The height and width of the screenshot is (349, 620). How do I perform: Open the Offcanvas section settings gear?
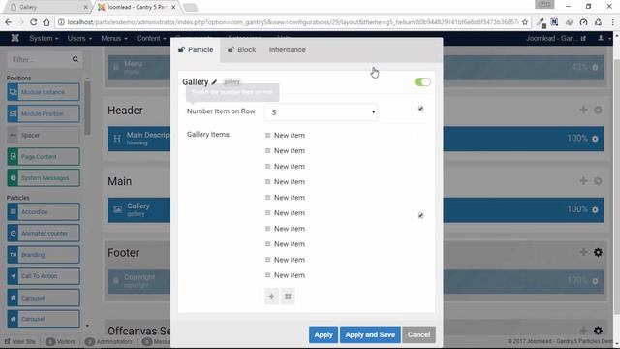(x=598, y=331)
